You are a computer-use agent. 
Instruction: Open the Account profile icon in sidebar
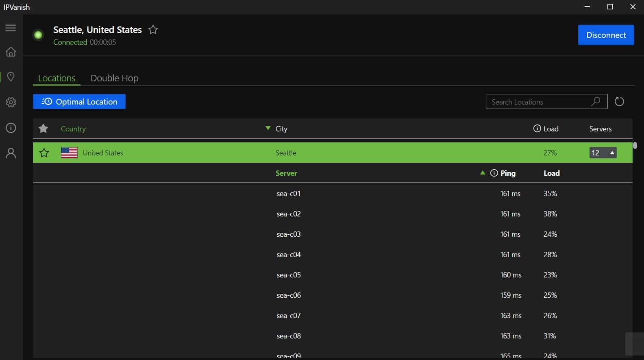click(x=11, y=153)
